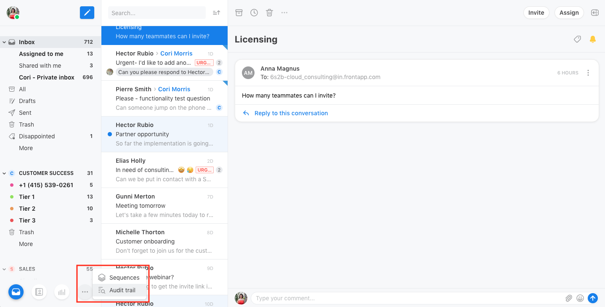Open Elias Holly's consulting conversation
Screen dimensions: 605x307
pos(165,170)
